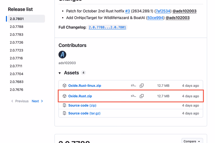
Task: Click the Release list heading
Action: (20, 9)
